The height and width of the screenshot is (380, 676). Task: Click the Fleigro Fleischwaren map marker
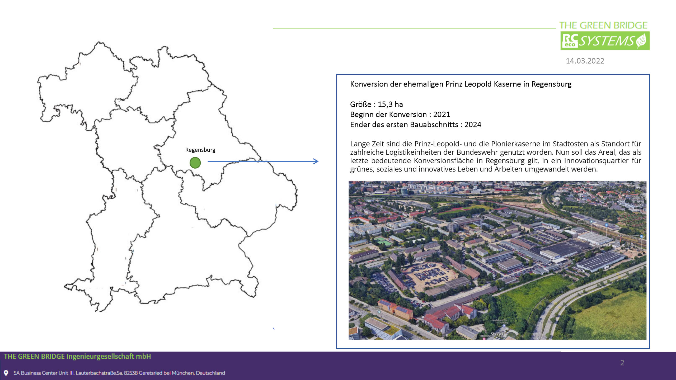pos(641,236)
